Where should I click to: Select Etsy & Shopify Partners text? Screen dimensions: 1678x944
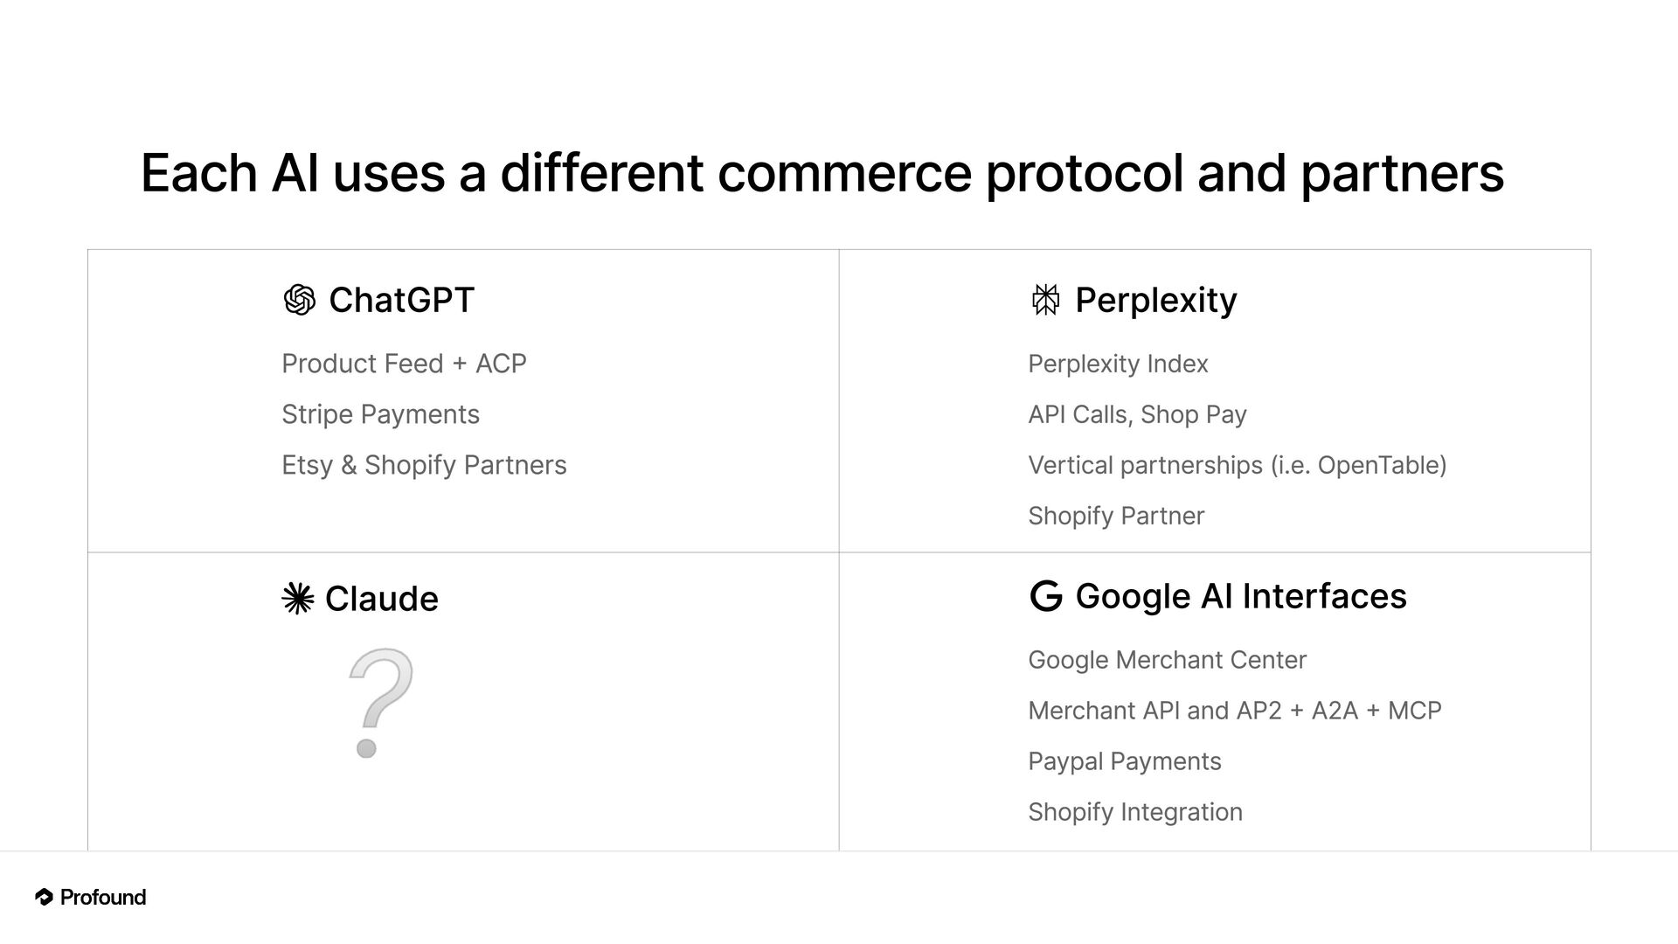click(x=424, y=465)
